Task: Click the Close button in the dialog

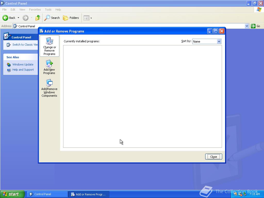Action: [x=213, y=156]
